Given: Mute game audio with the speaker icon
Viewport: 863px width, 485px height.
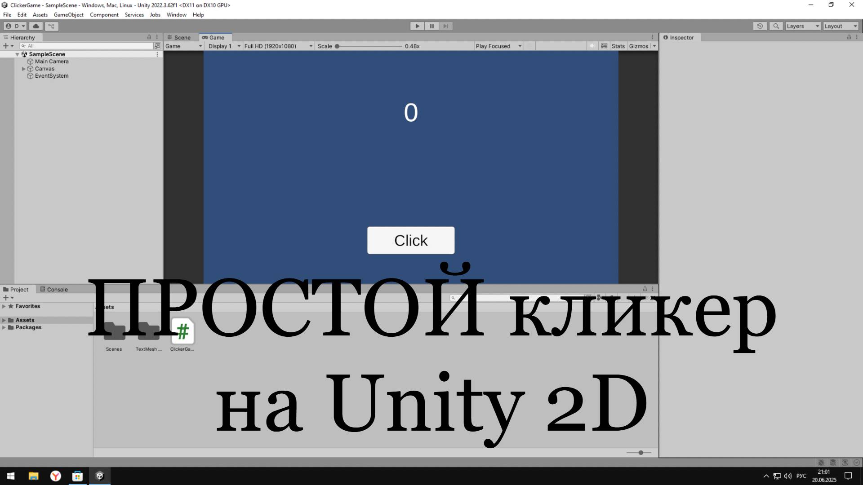Looking at the screenshot, I should [592, 46].
